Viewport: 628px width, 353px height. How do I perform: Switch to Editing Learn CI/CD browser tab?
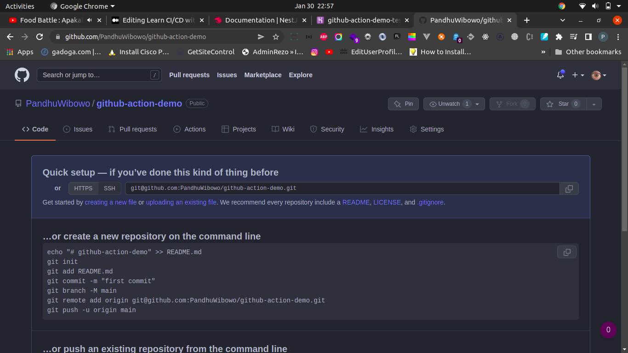(x=158, y=20)
